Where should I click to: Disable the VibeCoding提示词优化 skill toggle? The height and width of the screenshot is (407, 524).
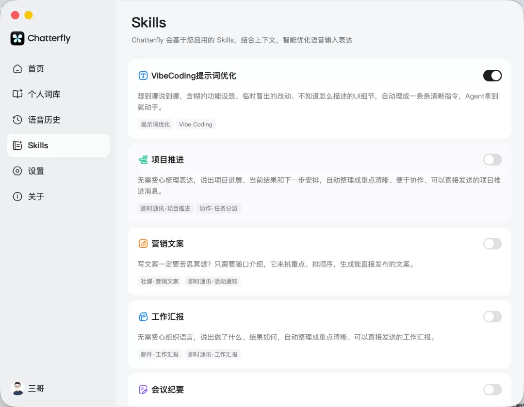click(x=492, y=76)
